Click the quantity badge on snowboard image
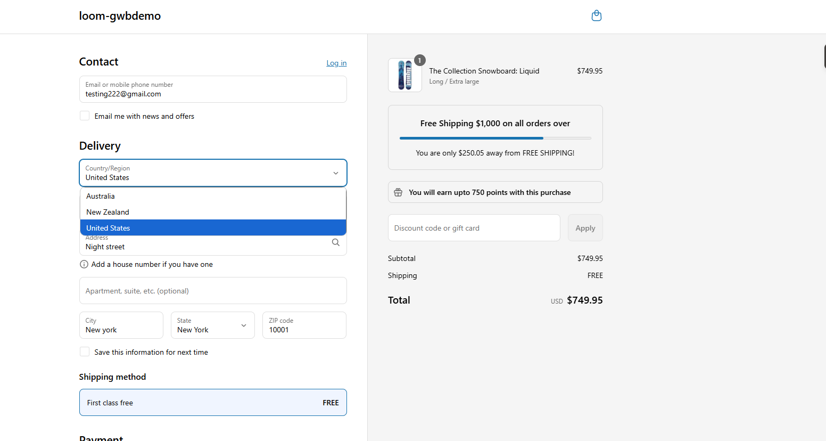Image resolution: width=826 pixels, height=441 pixels. point(419,61)
